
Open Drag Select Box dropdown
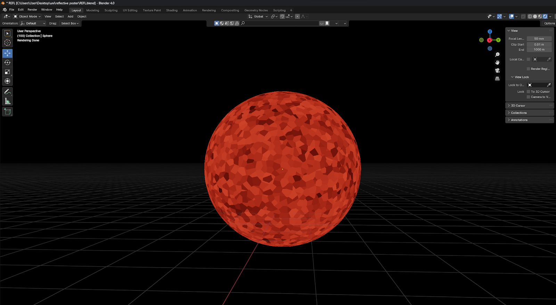click(70, 24)
